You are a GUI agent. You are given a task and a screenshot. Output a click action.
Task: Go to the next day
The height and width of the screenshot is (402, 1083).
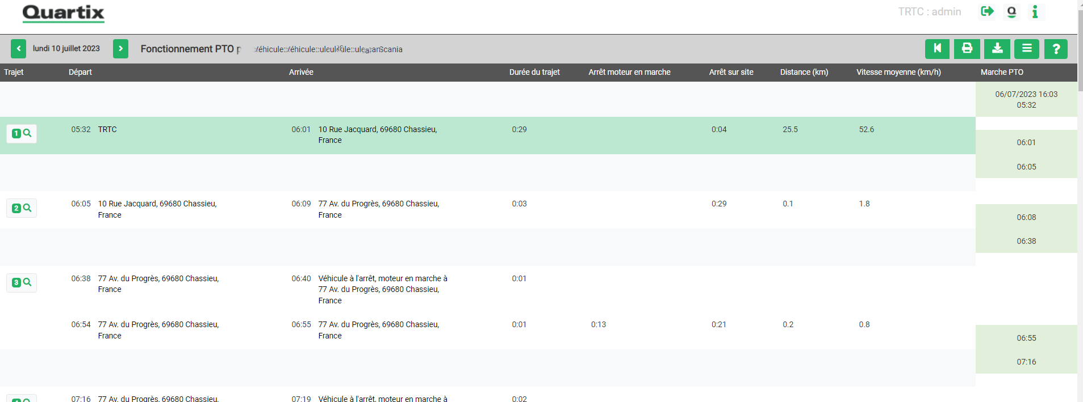click(120, 49)
